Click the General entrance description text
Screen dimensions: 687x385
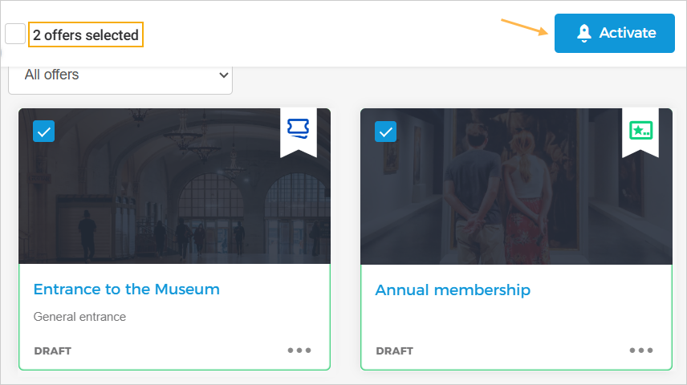coord(79,317)
